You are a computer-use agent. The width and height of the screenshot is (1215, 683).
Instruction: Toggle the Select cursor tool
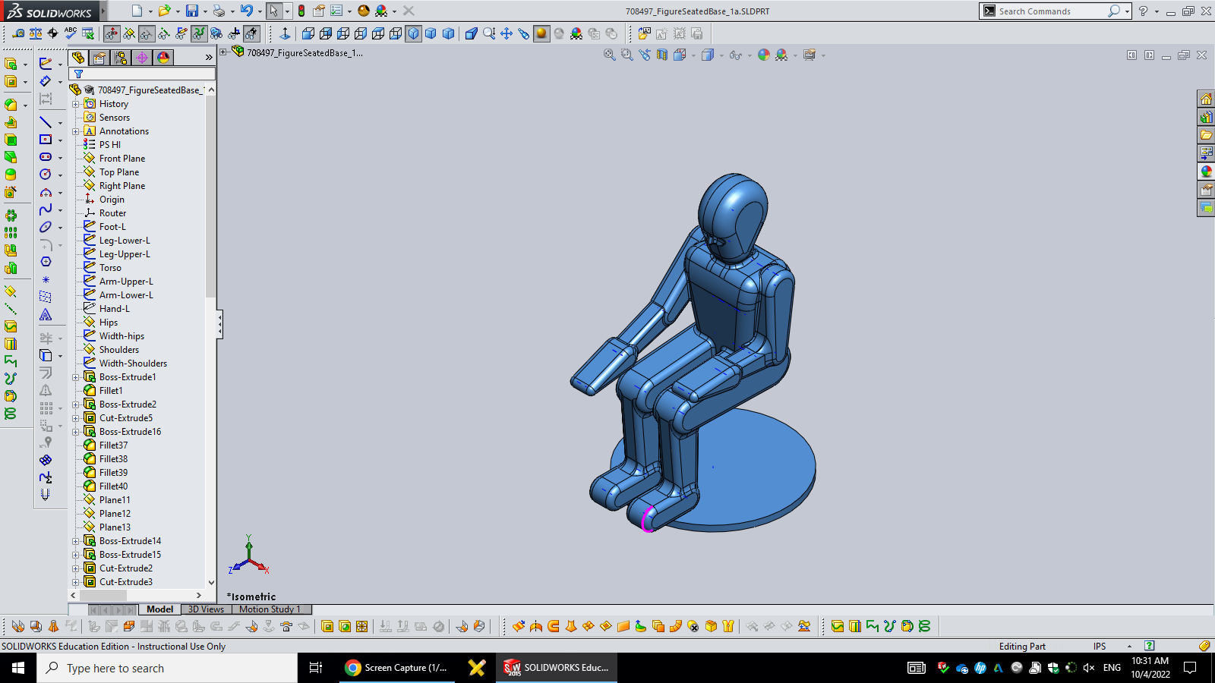[x=274, y=11]
